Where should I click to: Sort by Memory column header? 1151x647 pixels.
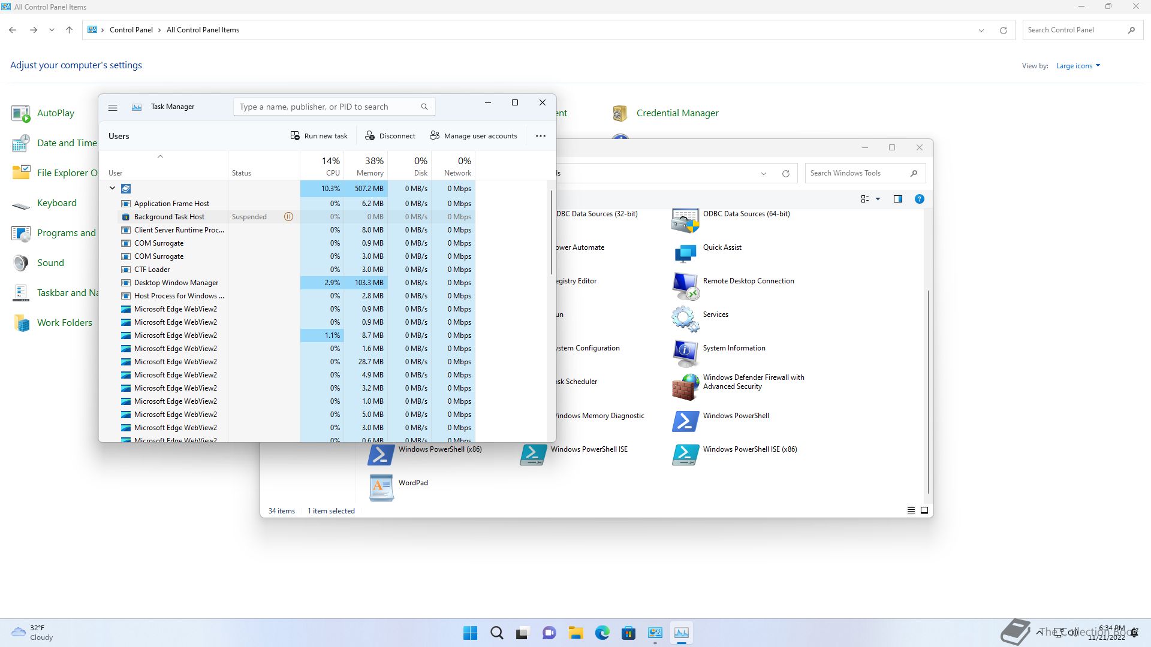click(x=366, y=166)
